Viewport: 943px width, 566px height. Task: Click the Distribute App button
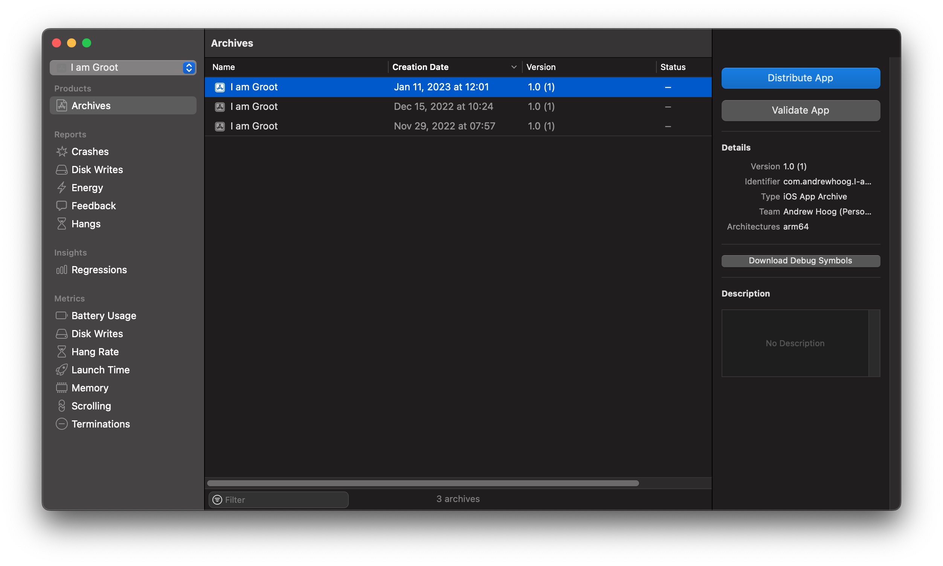[x=800, y=78]
